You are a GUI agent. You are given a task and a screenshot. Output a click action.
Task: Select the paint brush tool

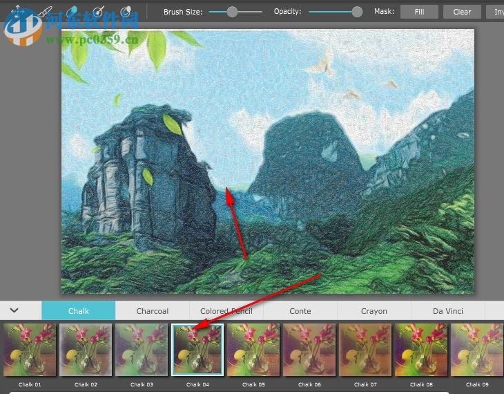click(x=46, y=12)
